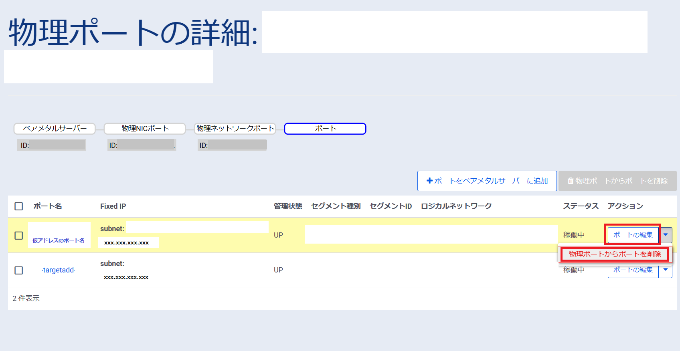Click the Fixed IP column header
Screen dimensions: 680x351
point(113,206)
